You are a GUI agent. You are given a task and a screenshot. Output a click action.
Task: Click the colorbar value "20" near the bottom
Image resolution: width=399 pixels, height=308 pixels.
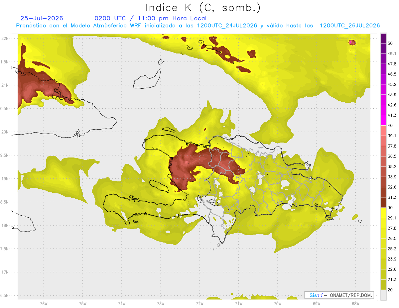coord(391,290)
